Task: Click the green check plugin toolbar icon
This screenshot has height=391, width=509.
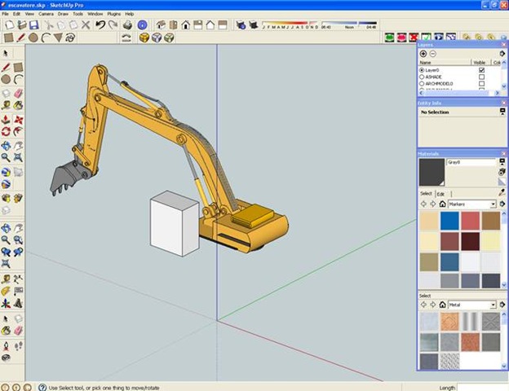Action: [426, 37]
